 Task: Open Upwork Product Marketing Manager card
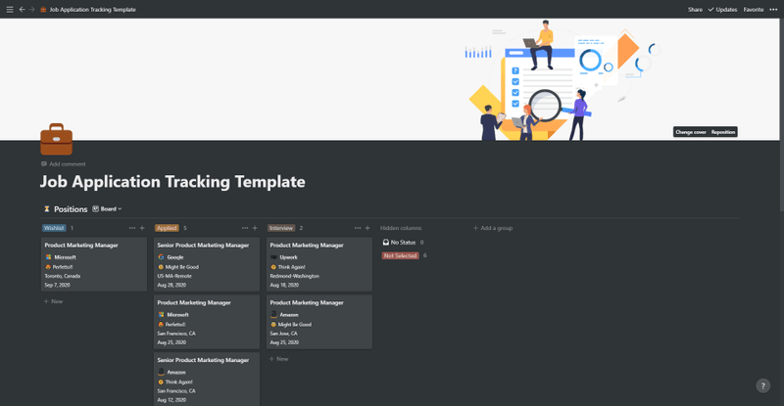[x=319, y=264]
